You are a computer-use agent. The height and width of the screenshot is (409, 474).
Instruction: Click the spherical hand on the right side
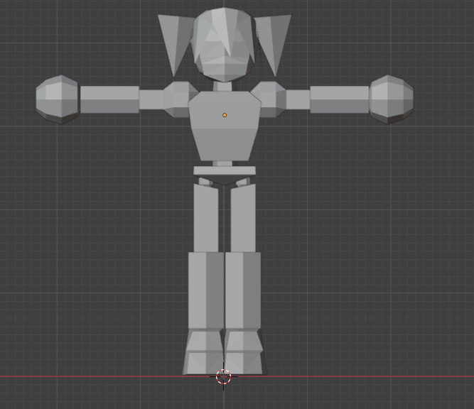click(391, 99)
